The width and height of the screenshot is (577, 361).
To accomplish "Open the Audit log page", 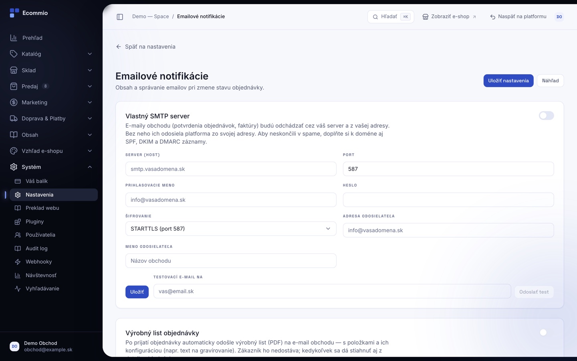I will (x=54, y=249).
